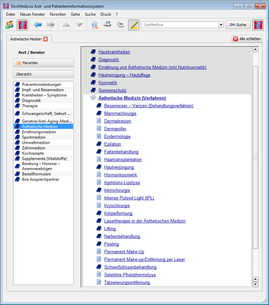Open the Intense Pulsed Light (IPL) link

point(129,198)
